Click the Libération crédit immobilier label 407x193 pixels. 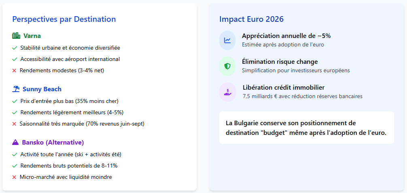tap(284, 88)
